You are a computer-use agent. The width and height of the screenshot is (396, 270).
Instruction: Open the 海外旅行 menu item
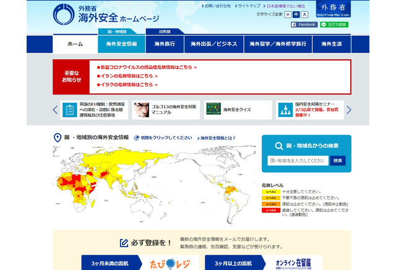[165, 44]
